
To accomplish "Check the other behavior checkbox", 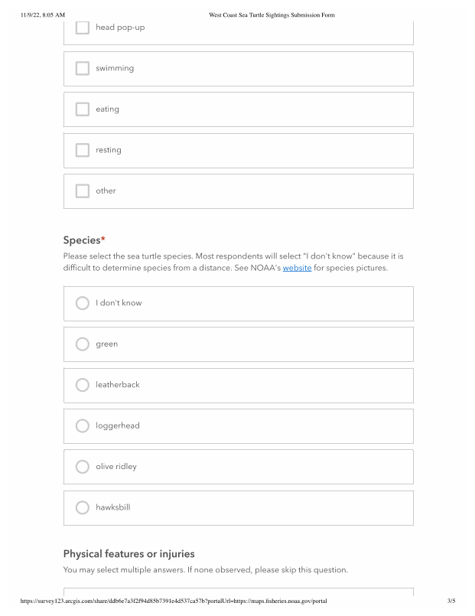I will click(83, 191).
